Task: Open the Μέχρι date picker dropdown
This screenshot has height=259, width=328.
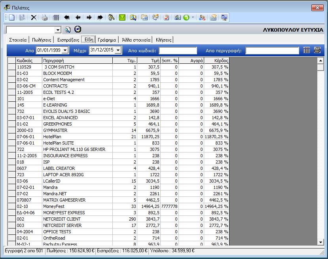Action: coord(118,50)
